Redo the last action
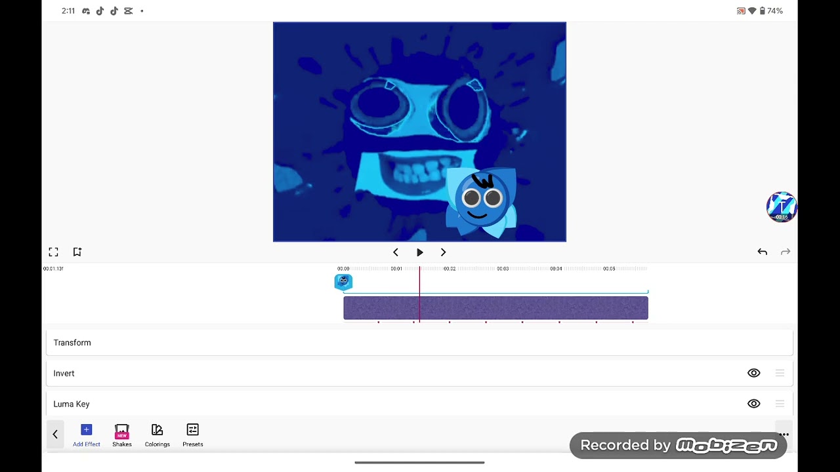840x472 pixels. click(x=786, y=252)
